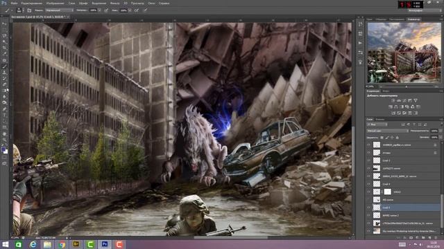Toggle visibility of the second layer
Screen dimensions: 444x249
coord(368,153)
